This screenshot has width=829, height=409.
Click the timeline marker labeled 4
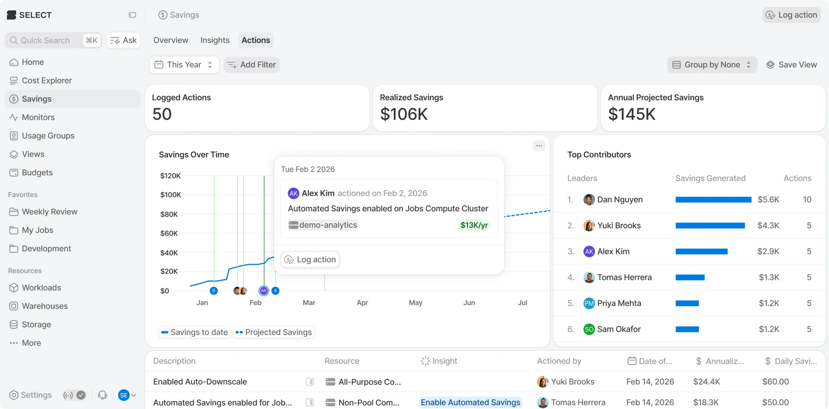coord(275,290)
